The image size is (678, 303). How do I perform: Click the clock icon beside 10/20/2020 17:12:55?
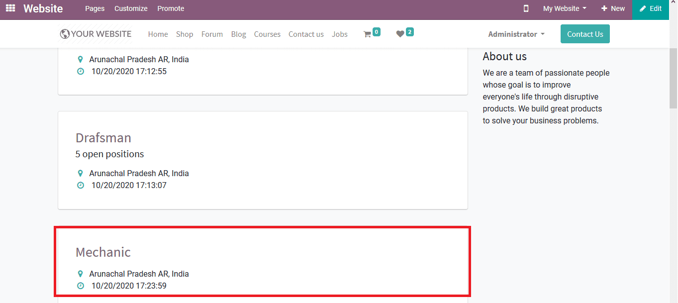pyautogui.click(x=81, y=71)
